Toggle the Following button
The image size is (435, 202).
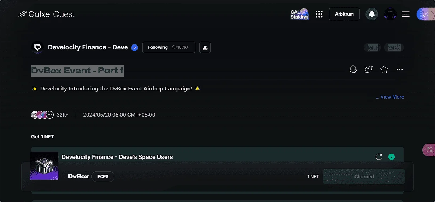[x=169, y=47]
